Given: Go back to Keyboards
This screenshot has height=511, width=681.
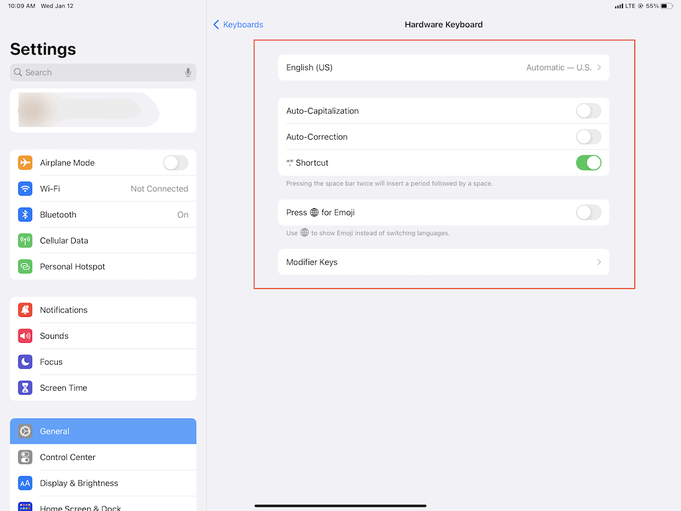Looking at the screenshot, I should [237, 24].
